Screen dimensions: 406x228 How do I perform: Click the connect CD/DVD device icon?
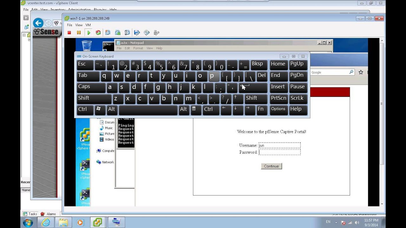[147, 33]
